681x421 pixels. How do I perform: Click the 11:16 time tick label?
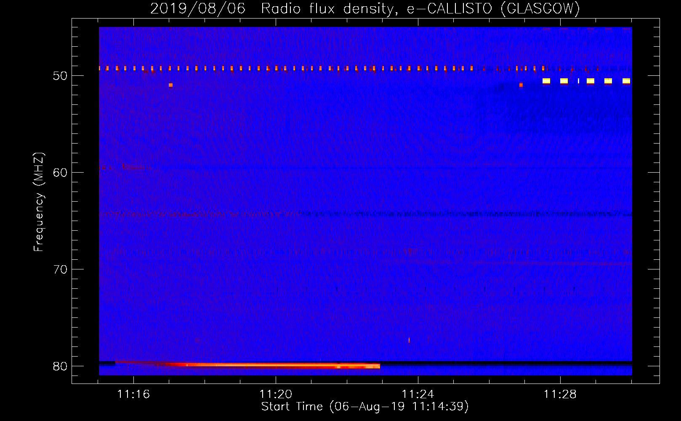pos(133,394)
